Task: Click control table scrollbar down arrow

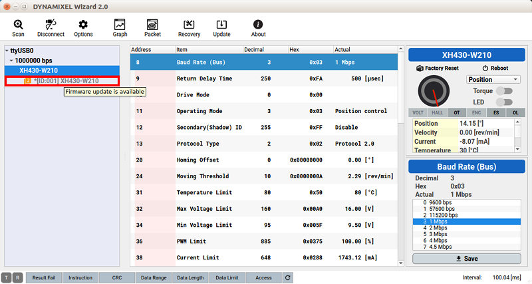Action: [x=401, y=263]
